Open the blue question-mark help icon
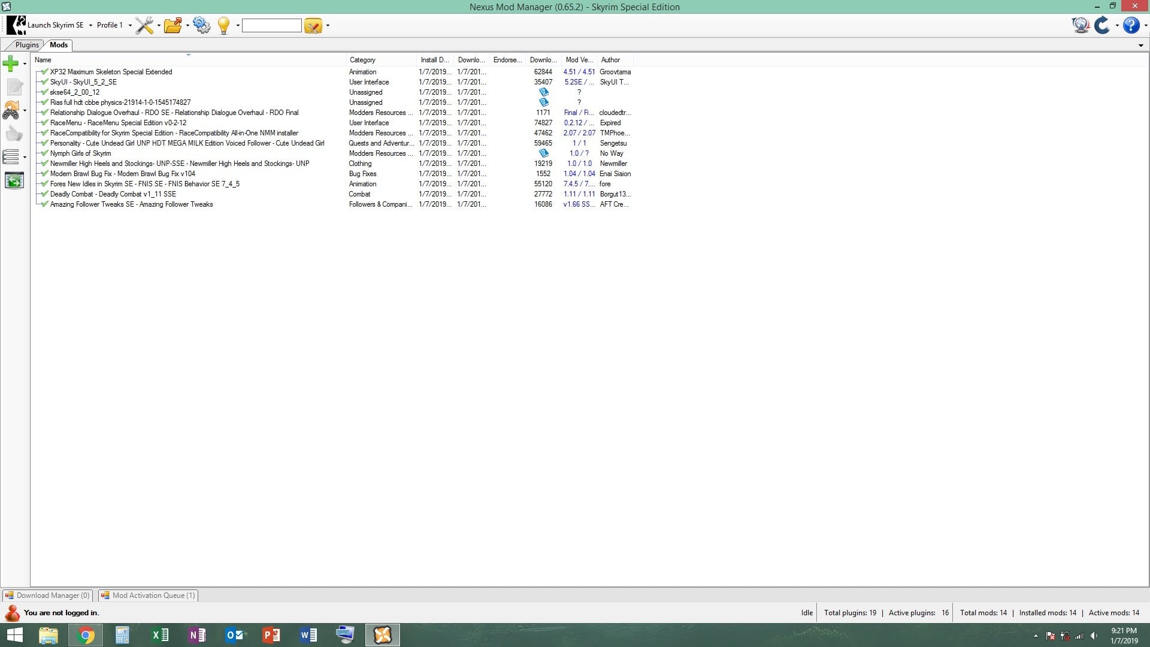The width and height of the screenshot is (1150, 647). coord(1131,25)
